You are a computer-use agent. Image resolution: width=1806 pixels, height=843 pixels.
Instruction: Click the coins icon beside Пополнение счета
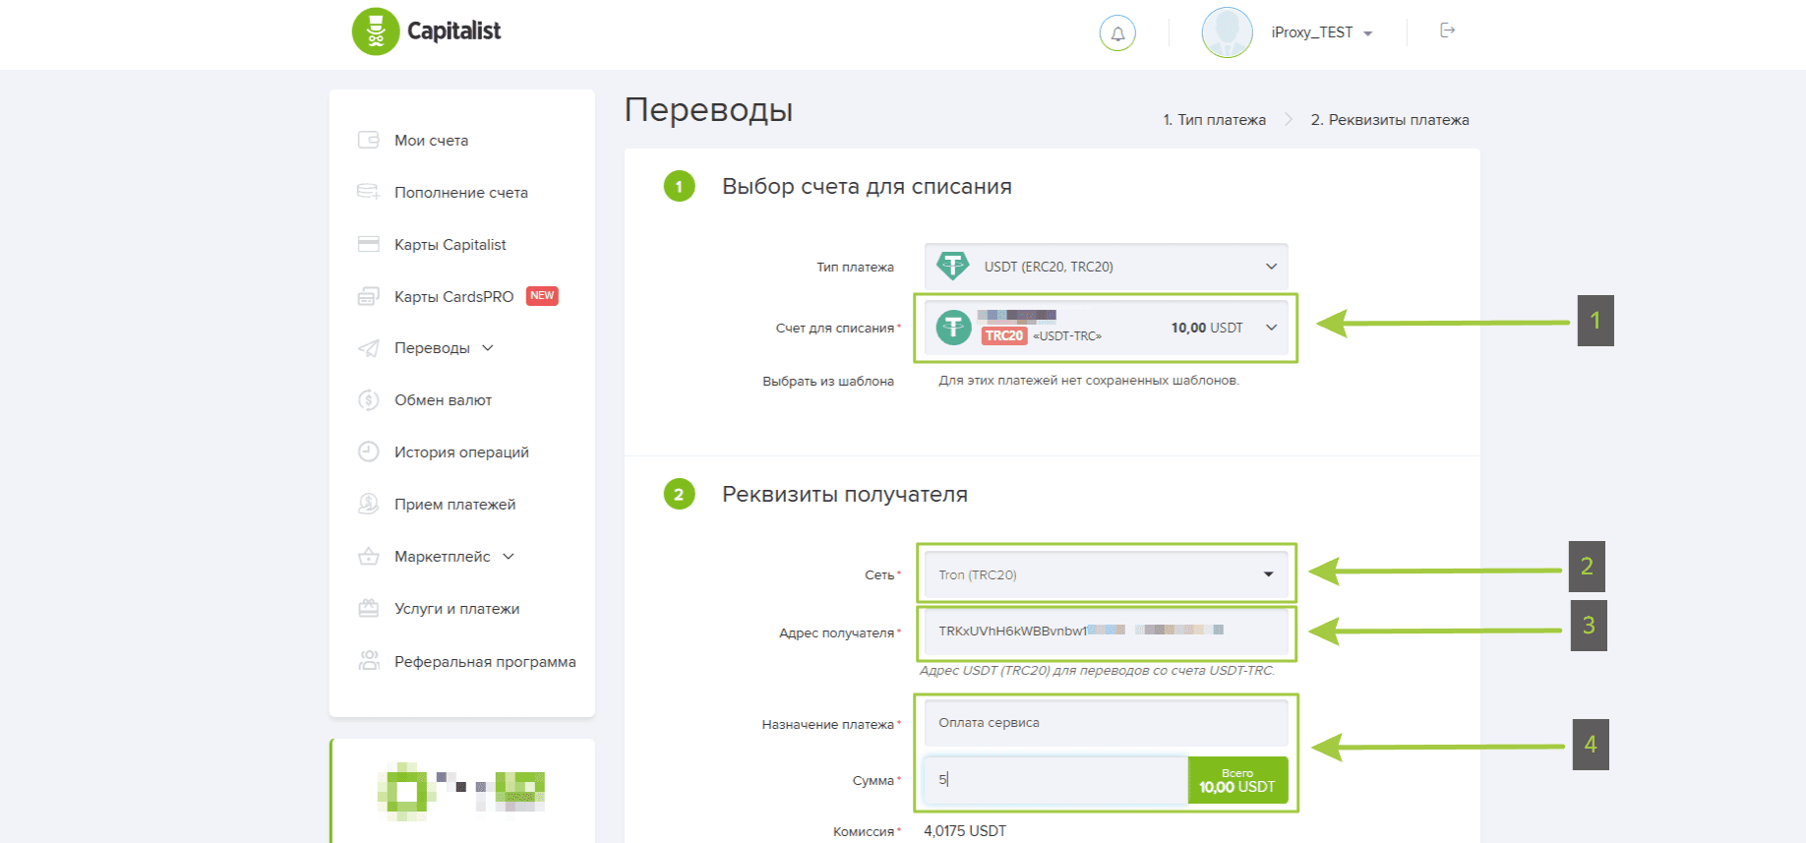(x=369, y=191)
